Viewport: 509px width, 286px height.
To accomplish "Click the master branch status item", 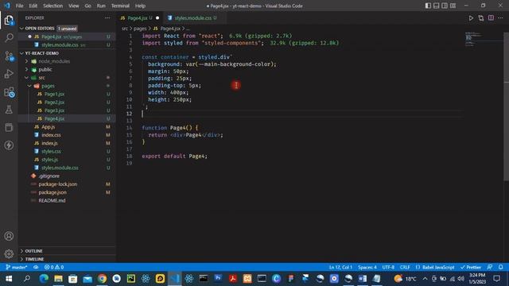I will tap(17, 267).
